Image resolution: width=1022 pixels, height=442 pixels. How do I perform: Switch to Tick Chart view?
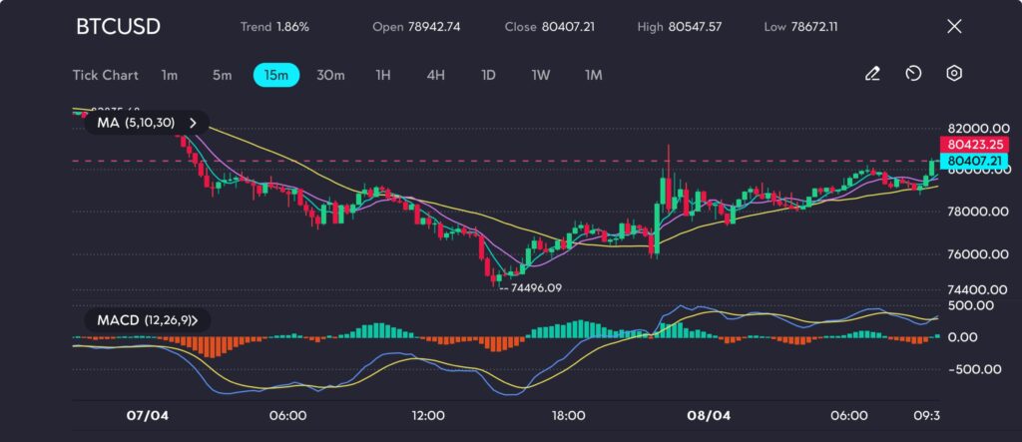tap(105, 75)
